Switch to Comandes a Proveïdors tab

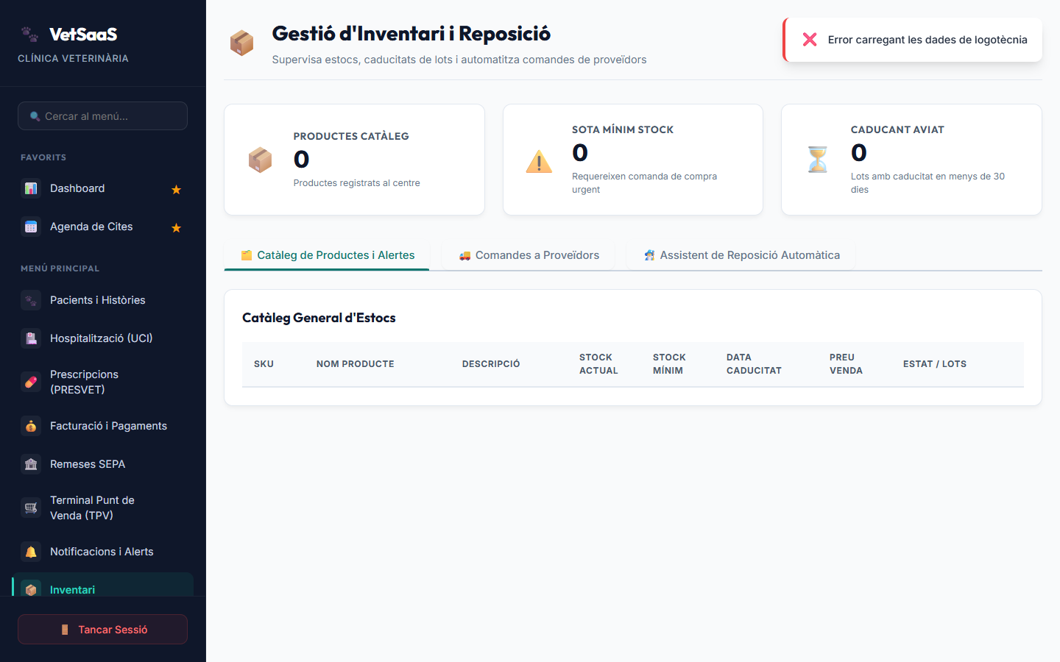click(x=529, y=255)
